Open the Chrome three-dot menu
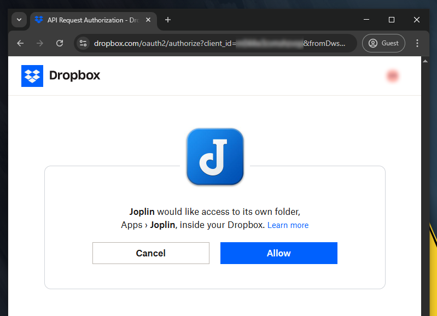Viewport: 437px width, 316px height. pyautogui.click(x=417, y=43)
